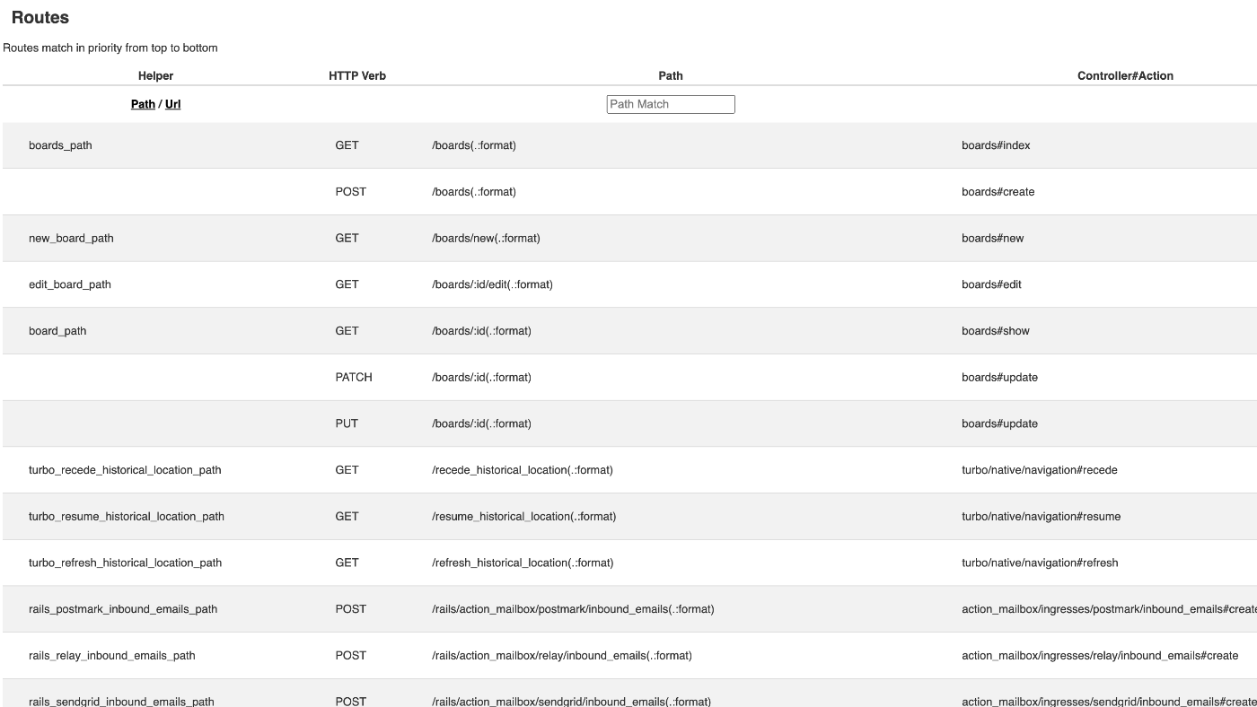Screen dimensions: 1257x707
Task: Click the Path helper link
Action: coord(143,104)
